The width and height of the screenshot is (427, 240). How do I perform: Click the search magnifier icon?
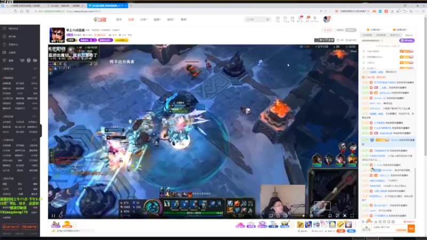coord(268,20)
